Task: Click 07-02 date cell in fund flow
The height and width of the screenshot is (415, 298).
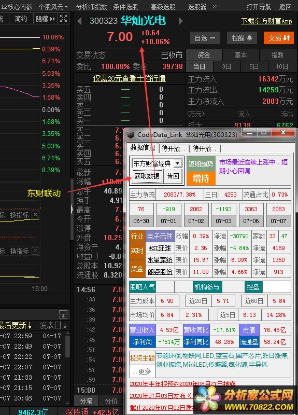Action: point(196,221)
